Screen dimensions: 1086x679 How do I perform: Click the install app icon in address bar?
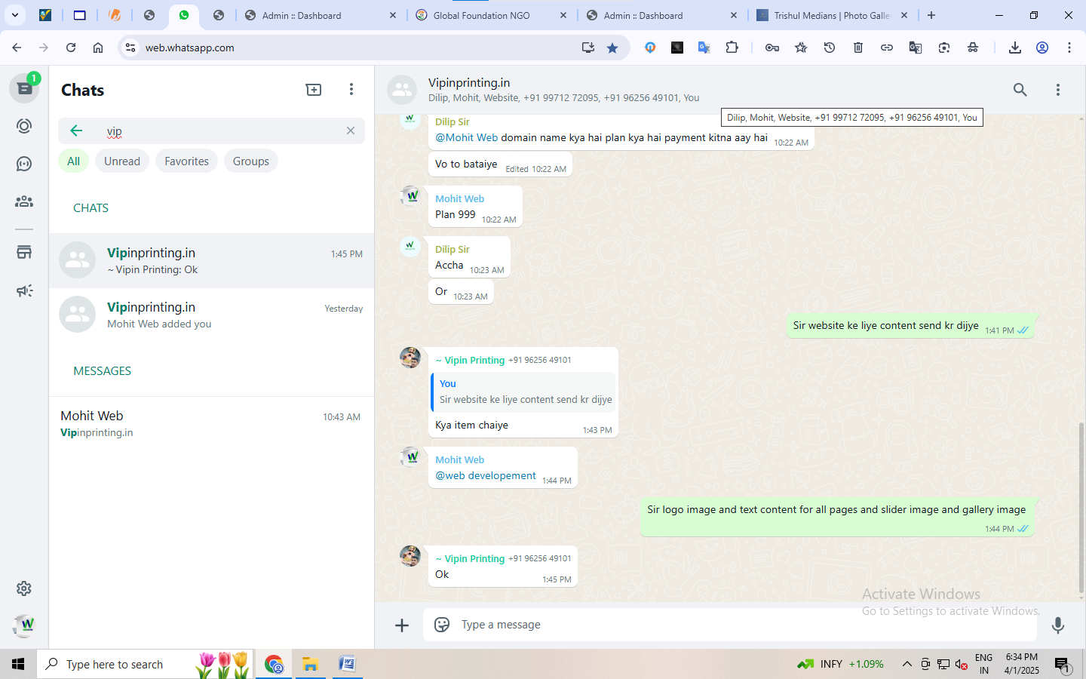click(x=588, y=48)
